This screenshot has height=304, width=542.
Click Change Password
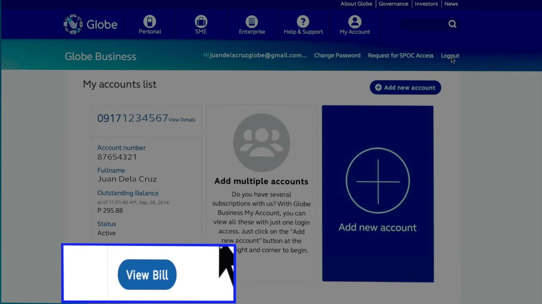(337, 55)
